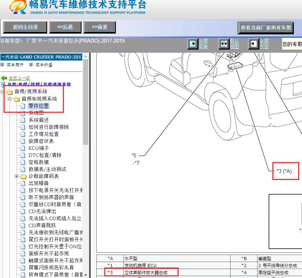Click the folder icon beside 音频和视频系统
Viewport: 302px width, 278px height.
16,99
